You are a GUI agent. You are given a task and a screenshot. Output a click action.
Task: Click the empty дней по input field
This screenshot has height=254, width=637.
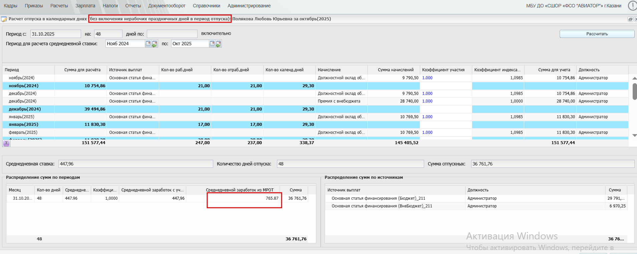172,34
